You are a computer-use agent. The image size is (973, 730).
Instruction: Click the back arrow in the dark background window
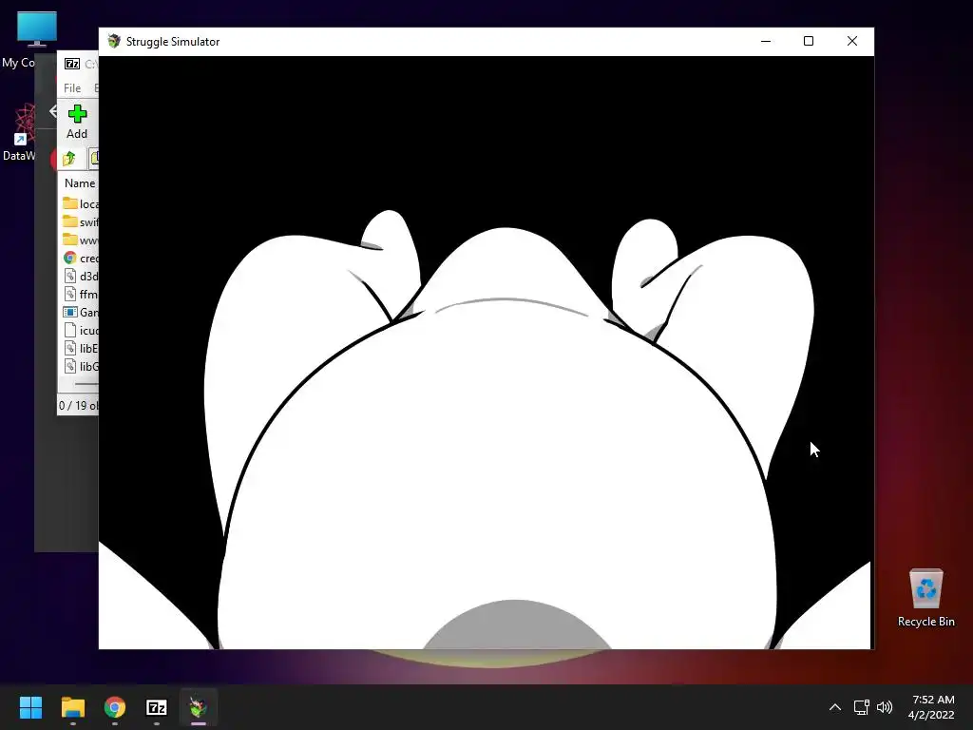(x=53, y=111)
